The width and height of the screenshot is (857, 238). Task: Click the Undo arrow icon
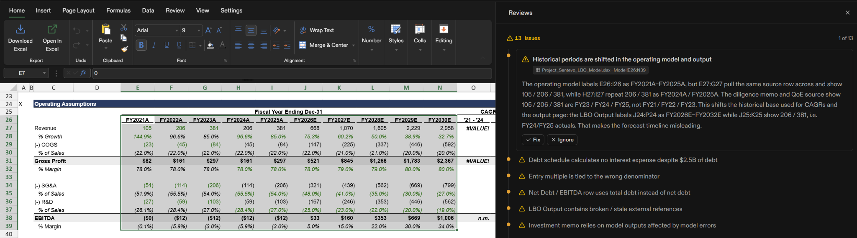(77, 31)
